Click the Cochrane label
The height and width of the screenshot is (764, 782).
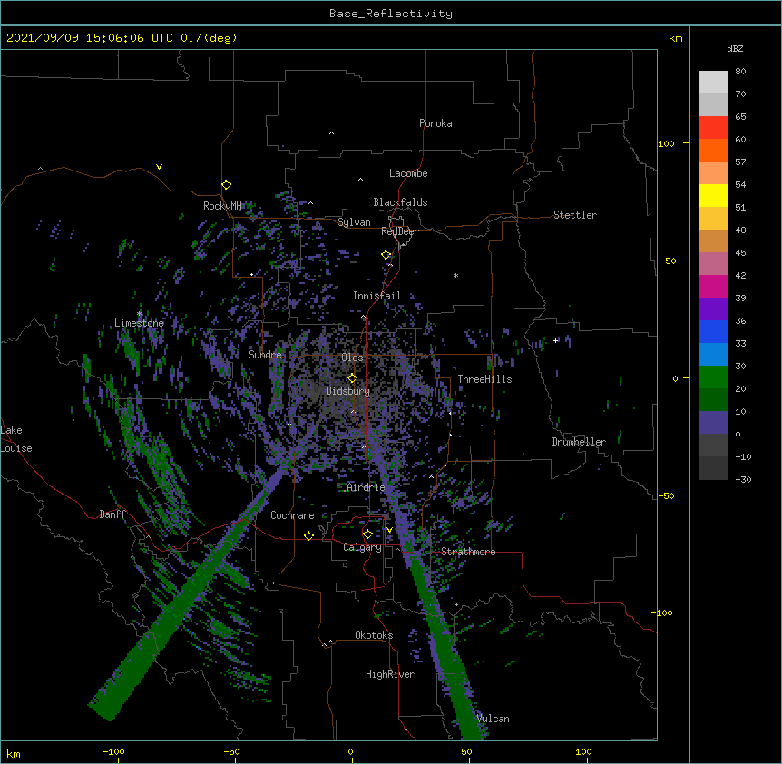tap(292, 515)
